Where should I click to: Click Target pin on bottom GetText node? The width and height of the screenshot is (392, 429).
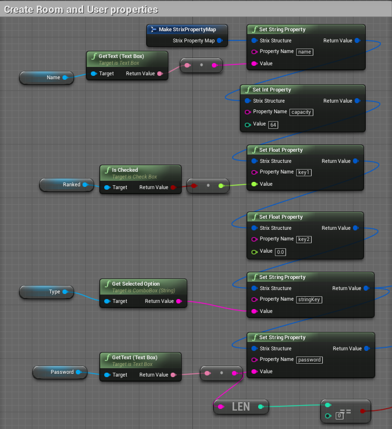(107, 375)
